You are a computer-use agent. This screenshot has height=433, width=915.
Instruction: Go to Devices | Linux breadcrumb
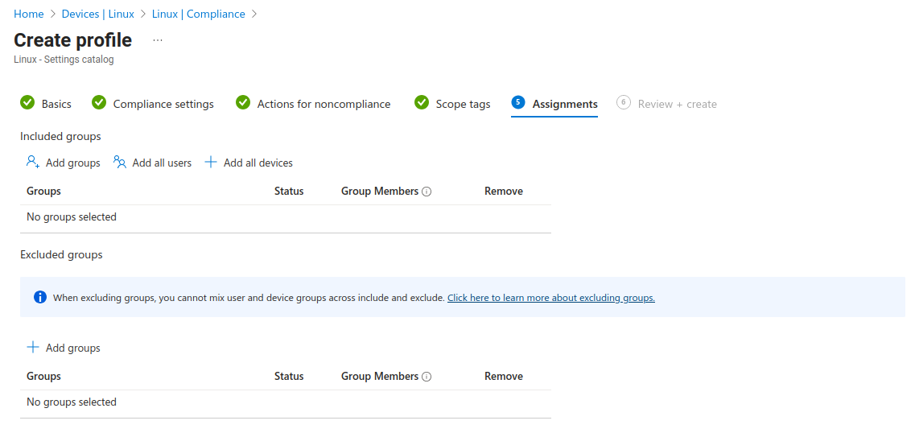tap(97, 14)
